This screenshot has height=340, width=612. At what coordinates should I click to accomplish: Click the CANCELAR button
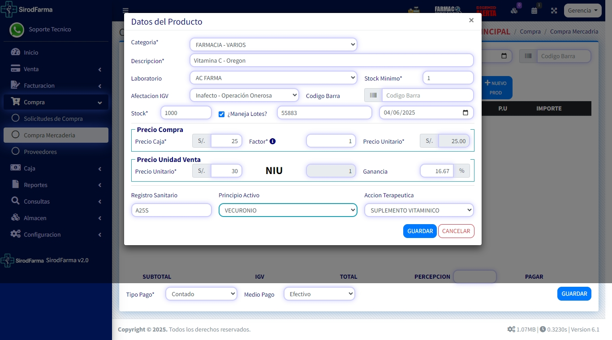point(456,231)
